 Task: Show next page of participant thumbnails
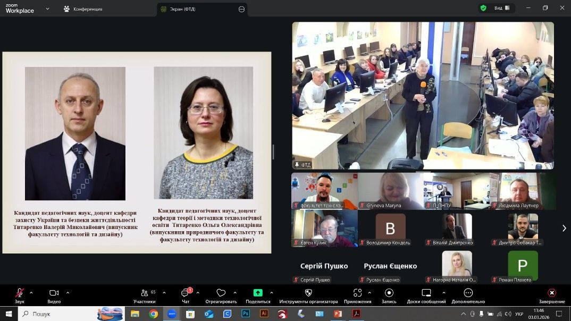pyautogui.click(x=564, y=228)
